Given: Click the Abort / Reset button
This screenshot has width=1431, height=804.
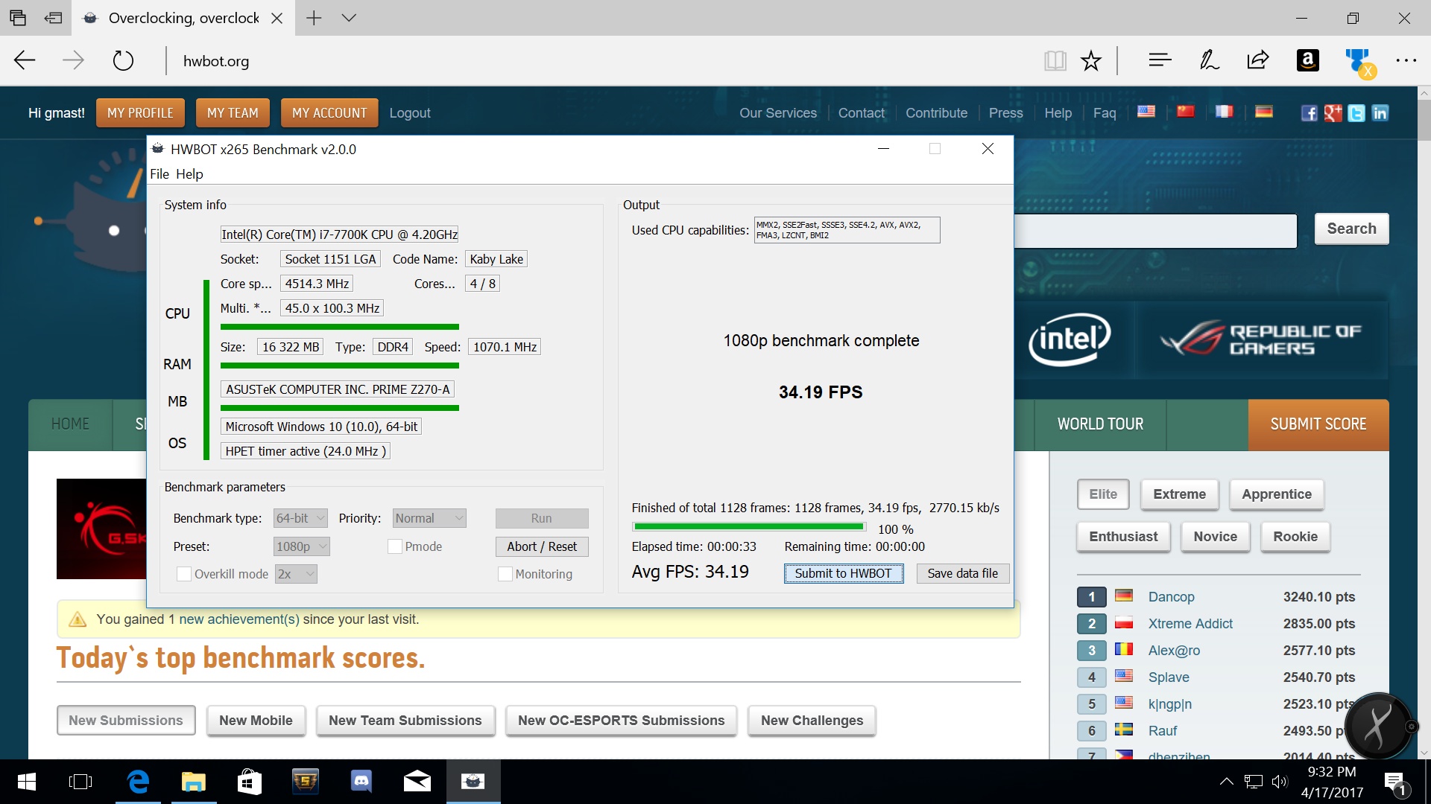Looking at the screenshot, I should coord(542,546).
